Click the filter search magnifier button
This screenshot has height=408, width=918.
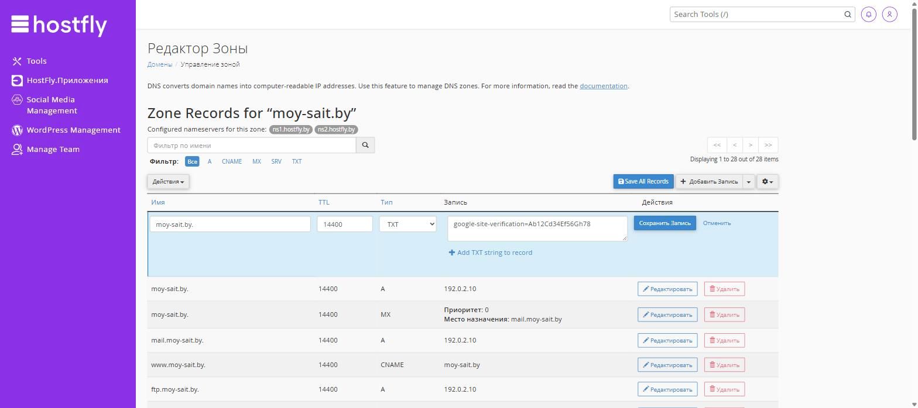tap(365, 145)
